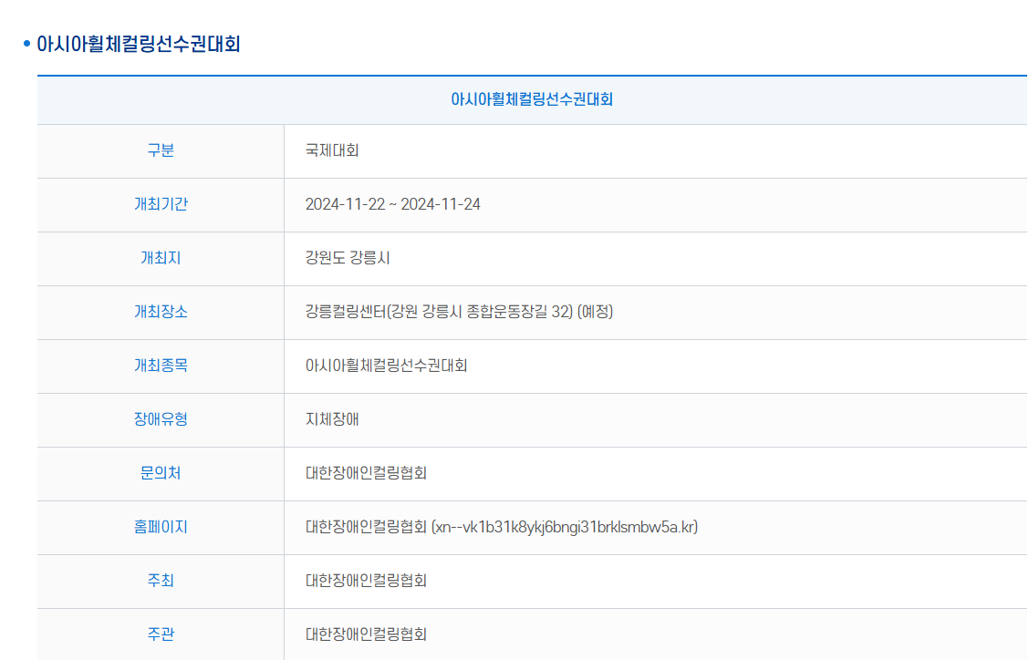Click the 문의처 value 대한장애인컬링협회
The width and height of the screenshot is (1029, 660).
coord(366,474)
